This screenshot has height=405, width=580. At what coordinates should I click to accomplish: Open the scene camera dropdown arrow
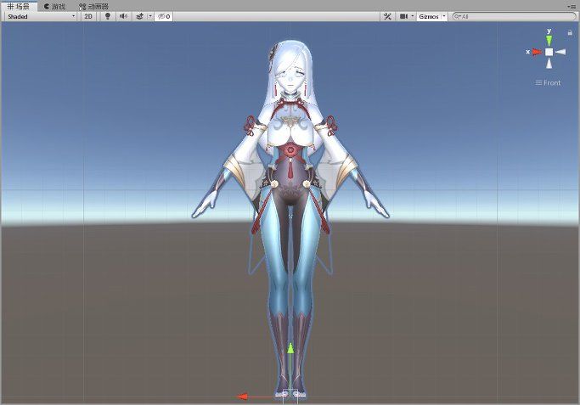[413, 16]
